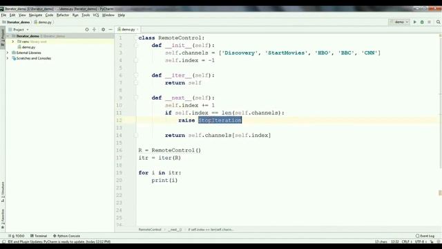The image size is (442, 249).
Task: Fold the __init__ method
Action: click(135, 45)
